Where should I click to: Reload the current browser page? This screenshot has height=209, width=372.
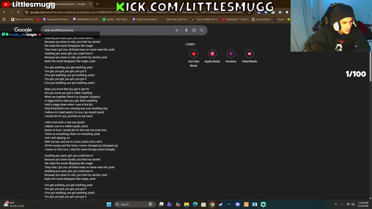point(18,12)
